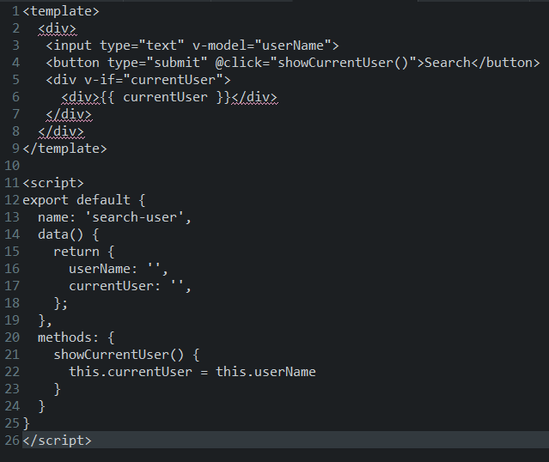Click line number 19 in the gutter

click(12, 320)
